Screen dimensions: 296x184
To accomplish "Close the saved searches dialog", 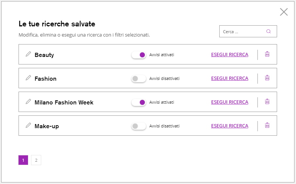I will point(284,12).
